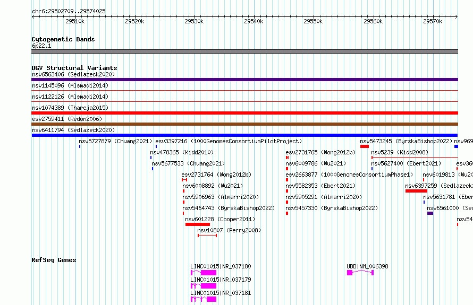Click the nsv5464743 (ByrskaBishop2022) label

pyautogui.click(x=229, y=208)
